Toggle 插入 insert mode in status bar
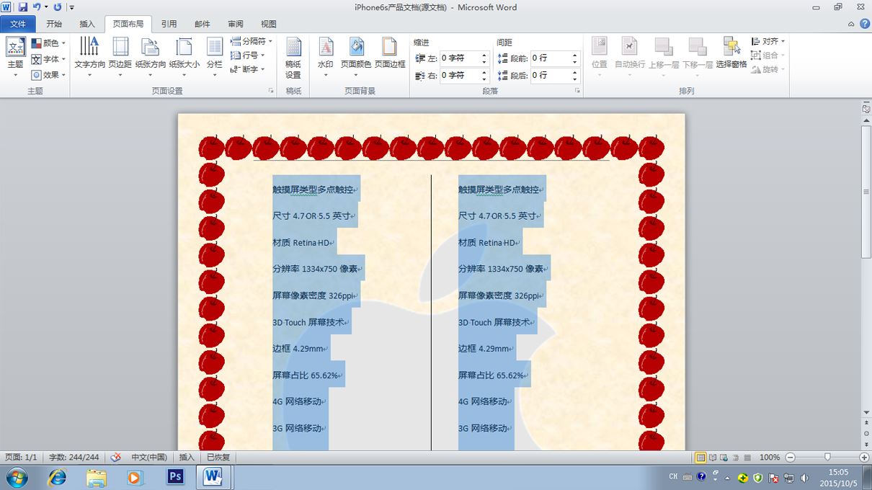Screen dimensions: 872x490 (187, 457)
